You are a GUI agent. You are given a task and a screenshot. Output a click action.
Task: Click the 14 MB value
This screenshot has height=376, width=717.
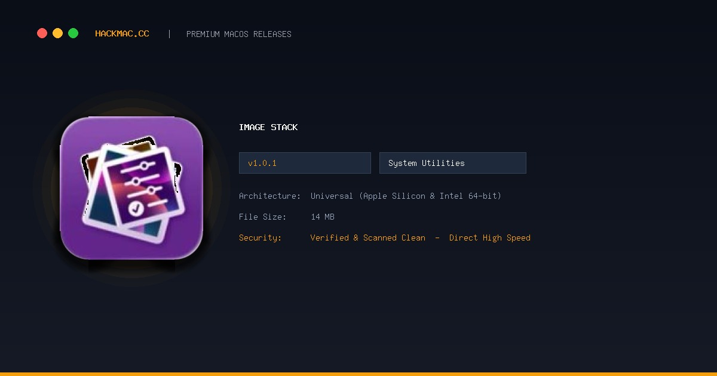click(x=323, y=217)
